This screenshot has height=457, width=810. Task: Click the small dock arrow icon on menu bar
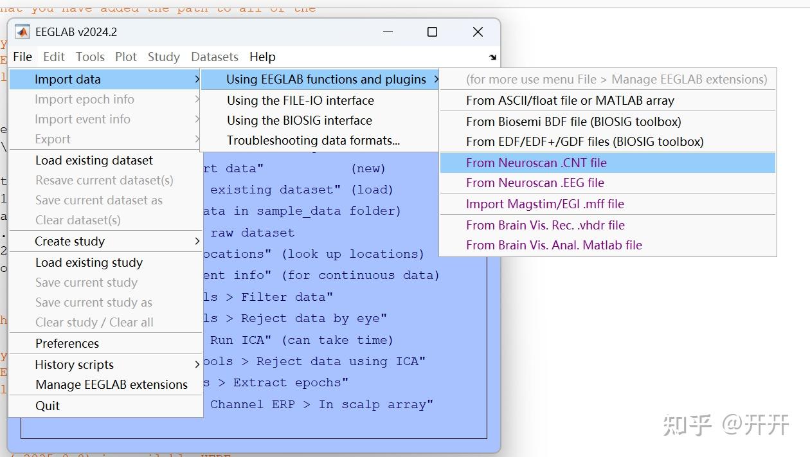pos(492,57)
